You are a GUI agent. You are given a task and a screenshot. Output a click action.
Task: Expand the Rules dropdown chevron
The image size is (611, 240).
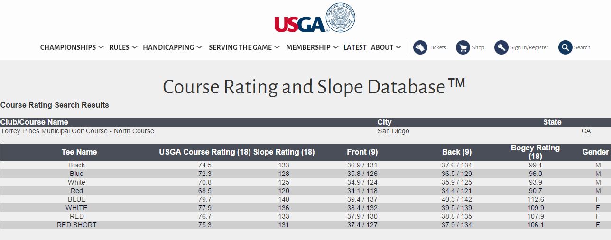point(135,48)
